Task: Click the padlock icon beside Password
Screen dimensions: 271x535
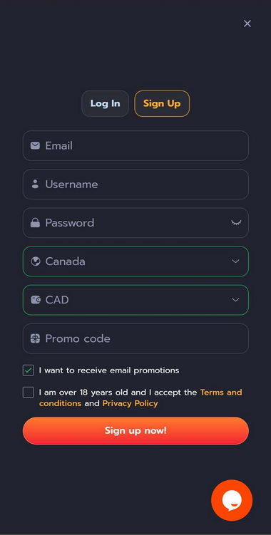Action: (35, 223)
